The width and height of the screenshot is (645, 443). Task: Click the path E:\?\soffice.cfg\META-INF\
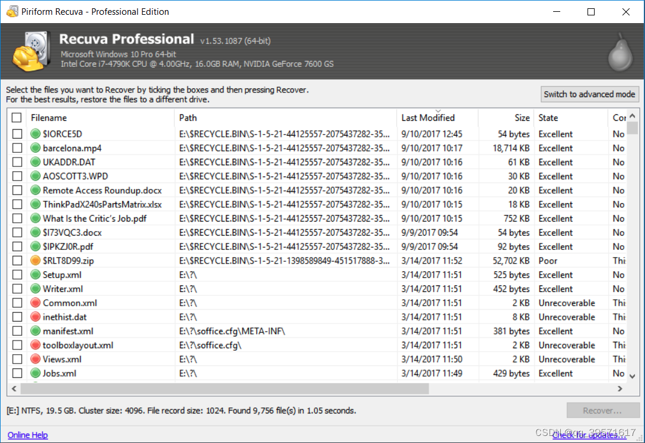[x=232, y=331]
